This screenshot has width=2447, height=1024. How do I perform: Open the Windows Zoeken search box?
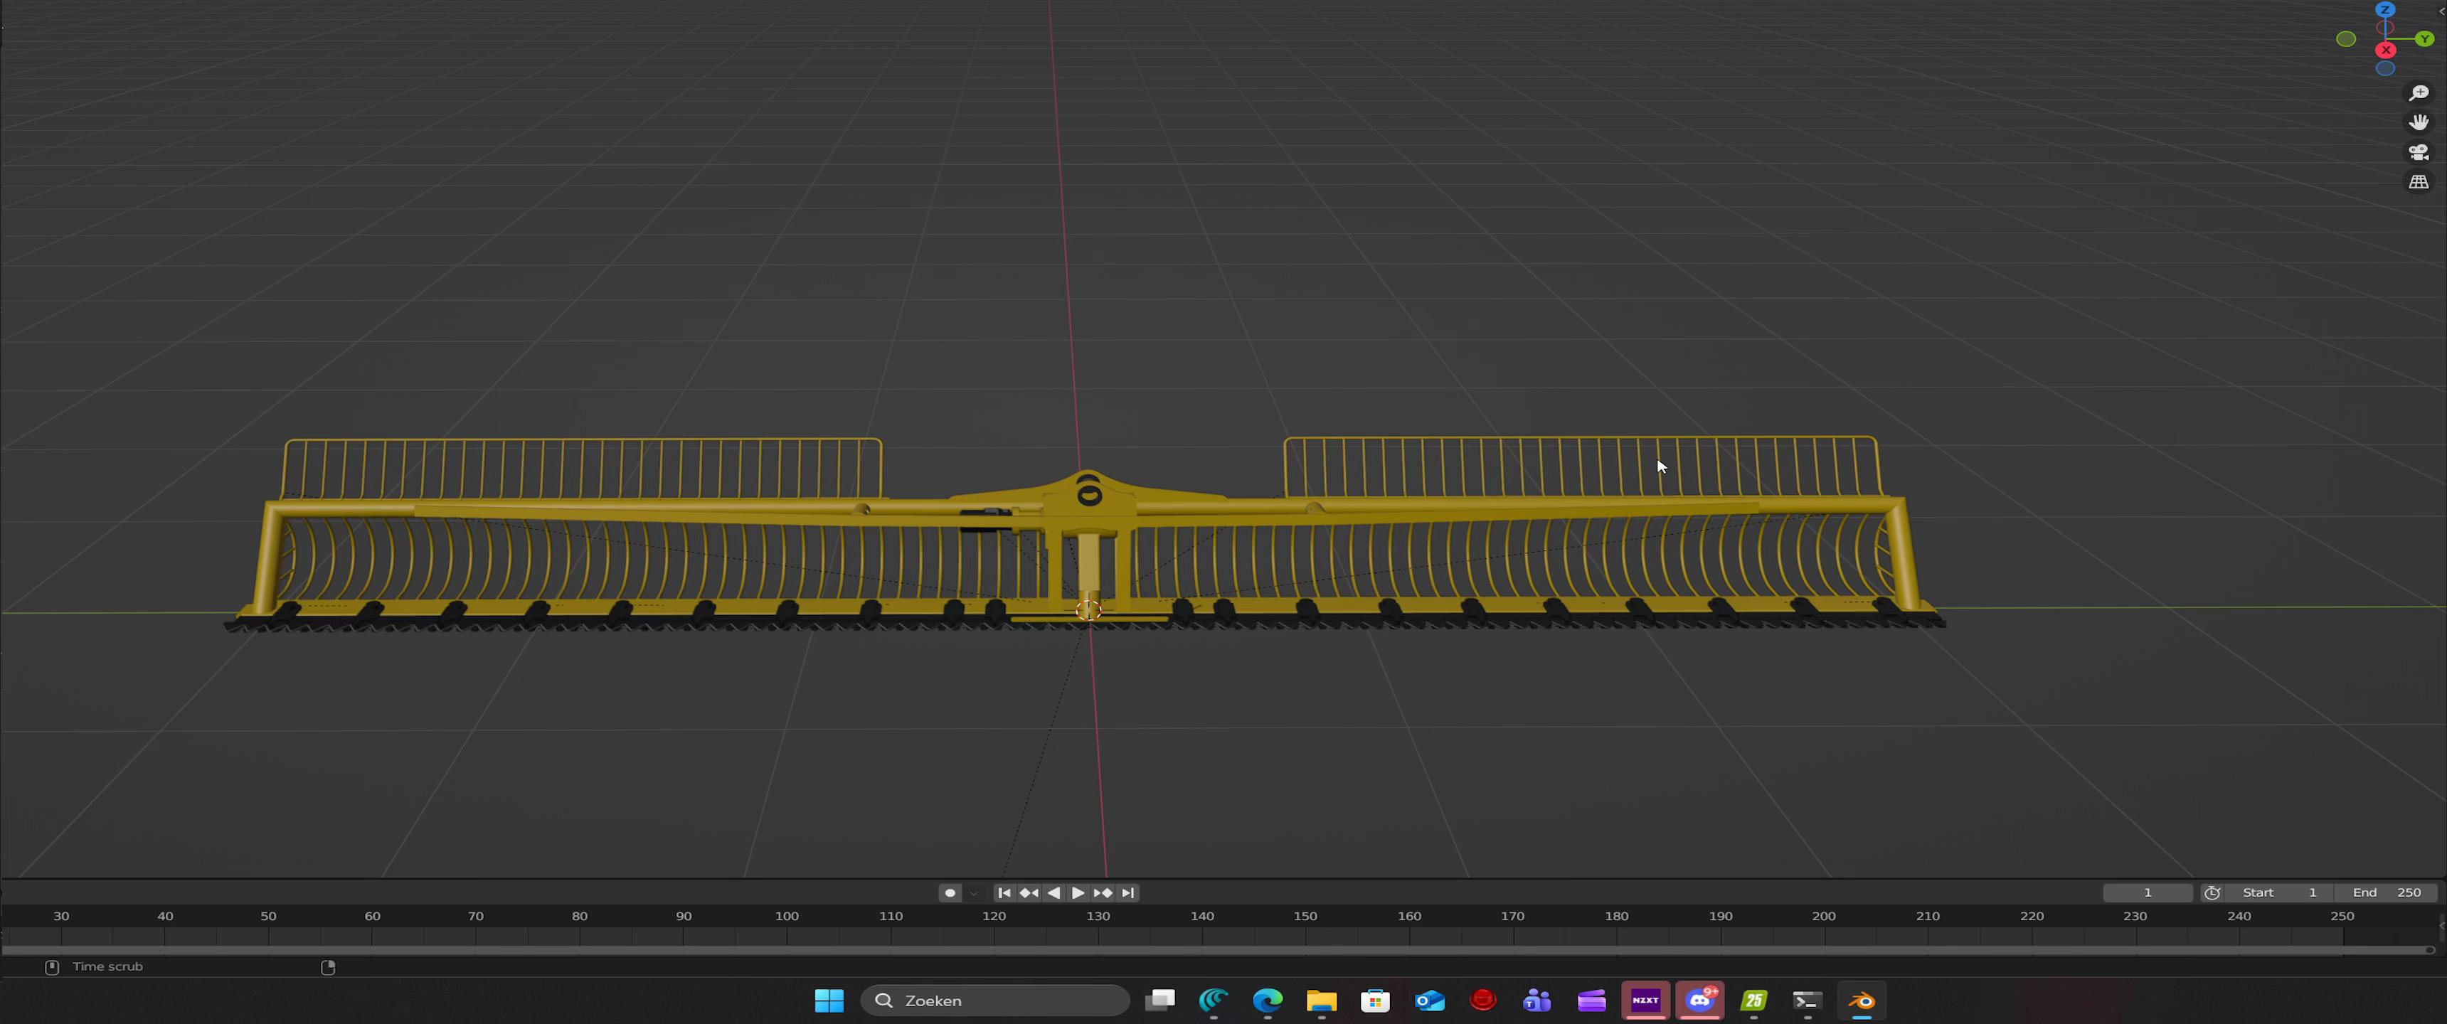coord(994,1001)
